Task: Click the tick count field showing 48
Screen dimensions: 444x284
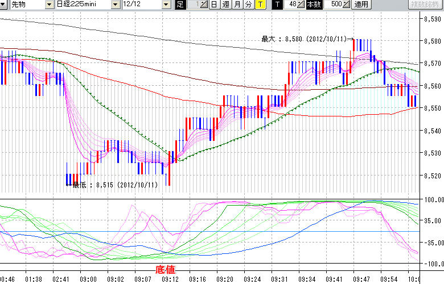Action: pyautogui.click(x=291, y=5)
